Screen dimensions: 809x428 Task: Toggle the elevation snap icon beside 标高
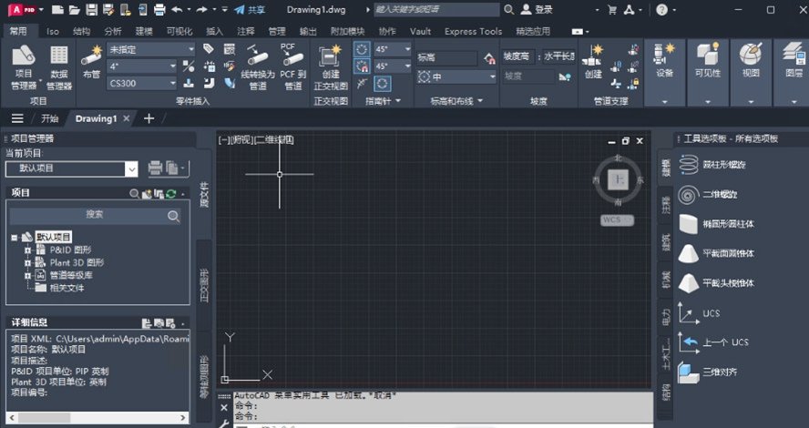(x=489, y=59)
